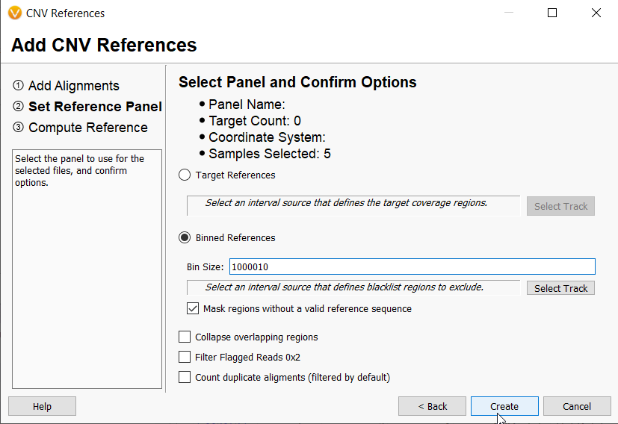Enable Collapse overlapping regions checkbox
This screenshot has width=618, height=424.
185,337
